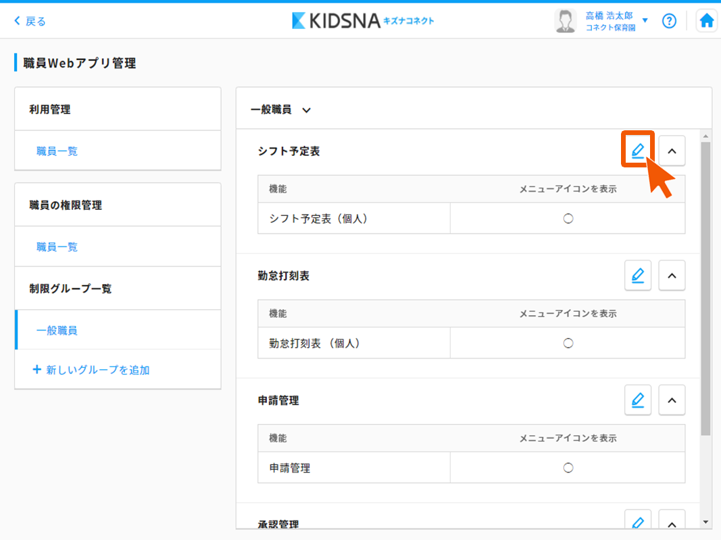Open 職員一覧 under 利用管理
This screenshot has height=540, width=721.
point(57,151)
